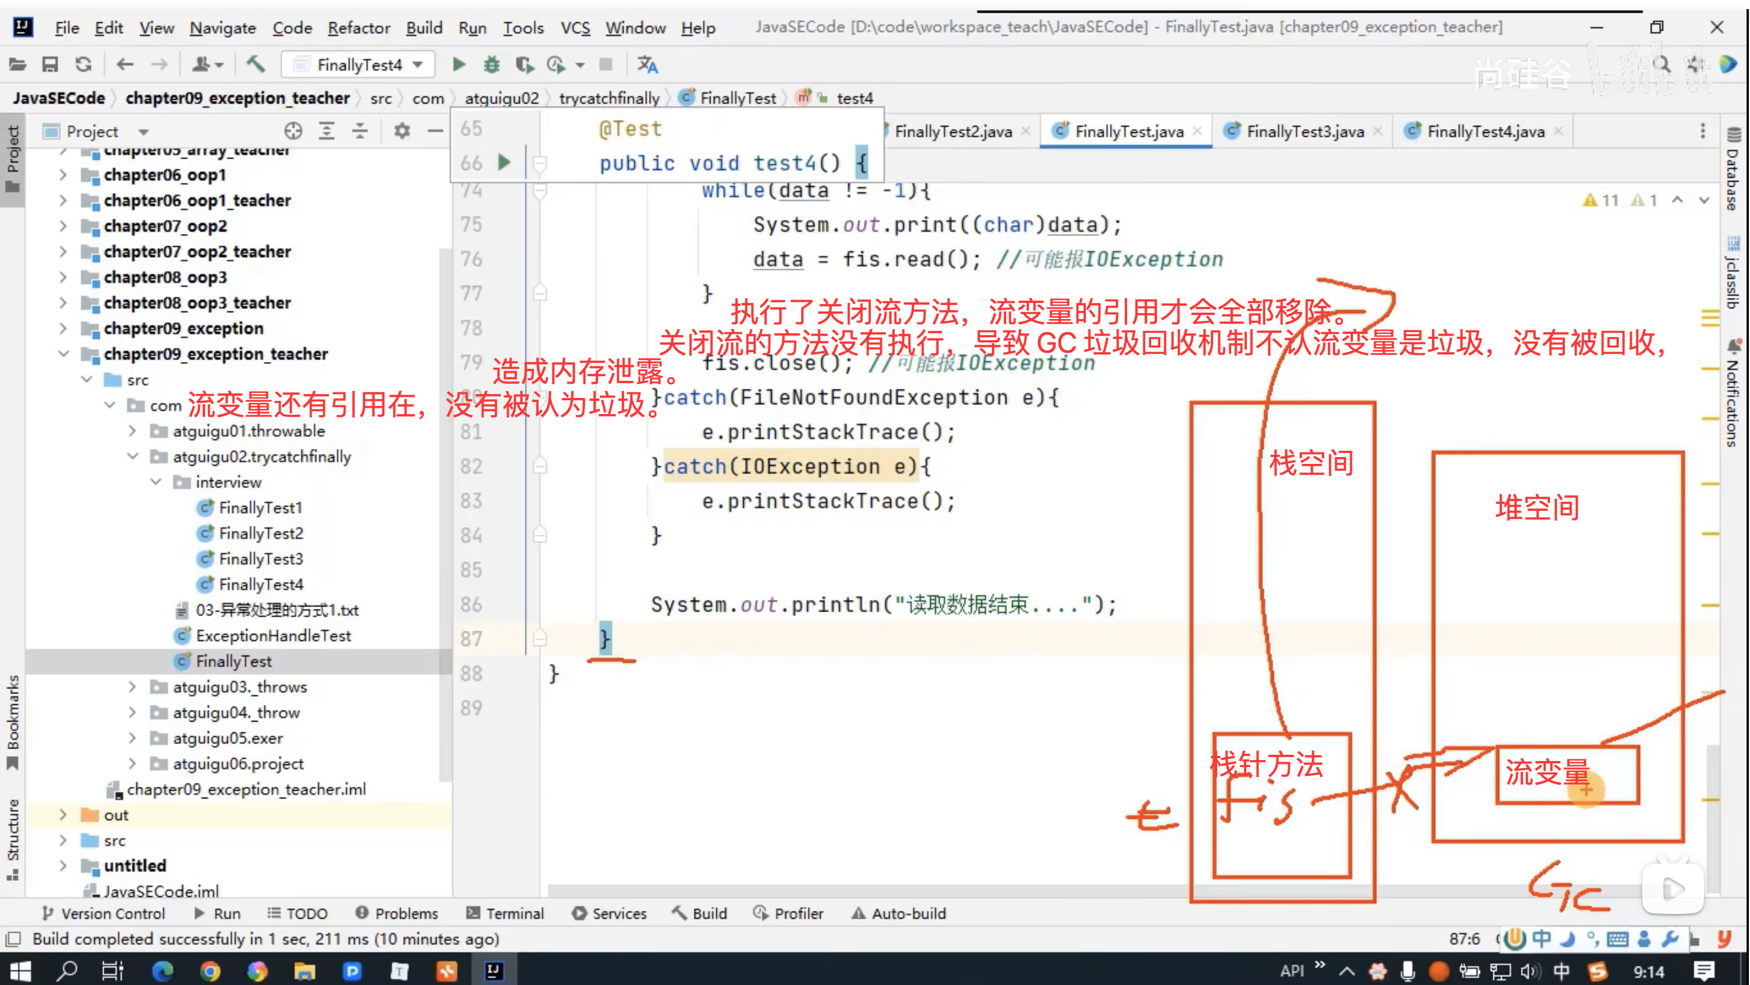
Task: Collapse the interview package folder
Action: point(155,482)
